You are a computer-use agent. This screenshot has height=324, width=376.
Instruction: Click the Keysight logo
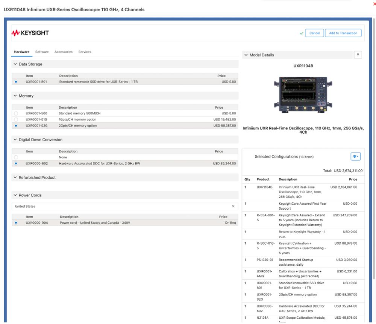(30, 33)
